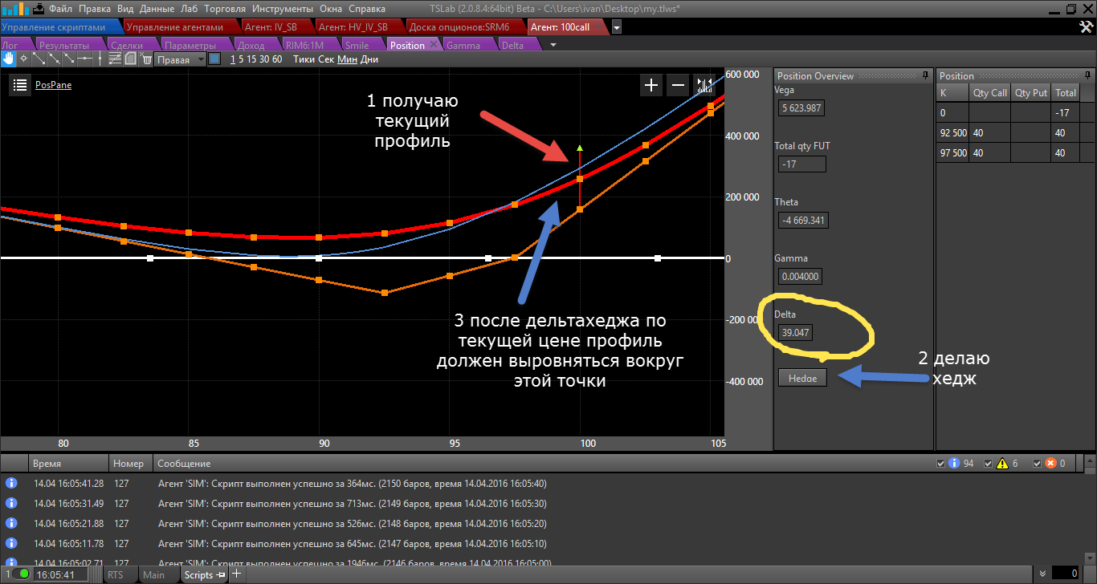
Task: Add a new bottom tab with plus
Action: (x=237, y=574)
